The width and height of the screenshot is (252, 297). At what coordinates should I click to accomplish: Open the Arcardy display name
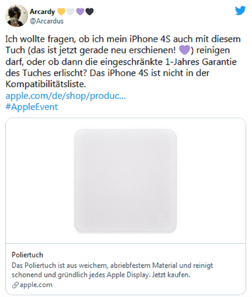tap(42, 12)
